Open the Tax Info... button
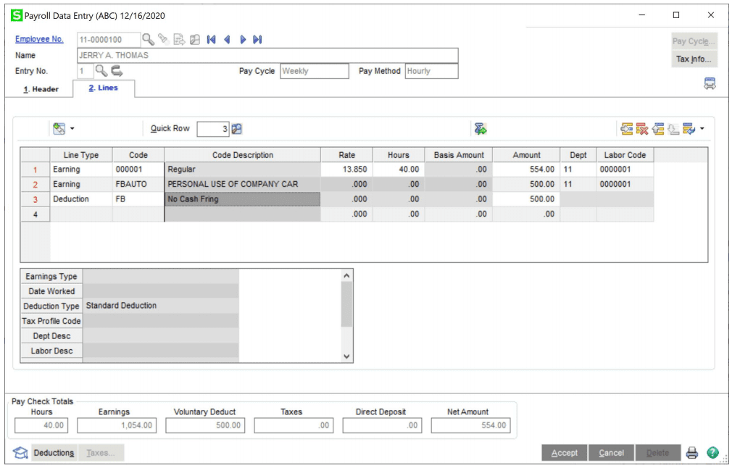 694,59
